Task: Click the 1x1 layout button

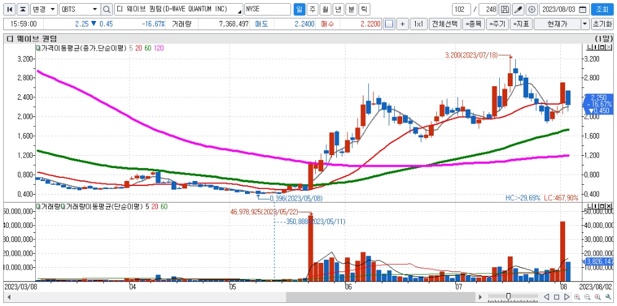Action: point(418,24)
